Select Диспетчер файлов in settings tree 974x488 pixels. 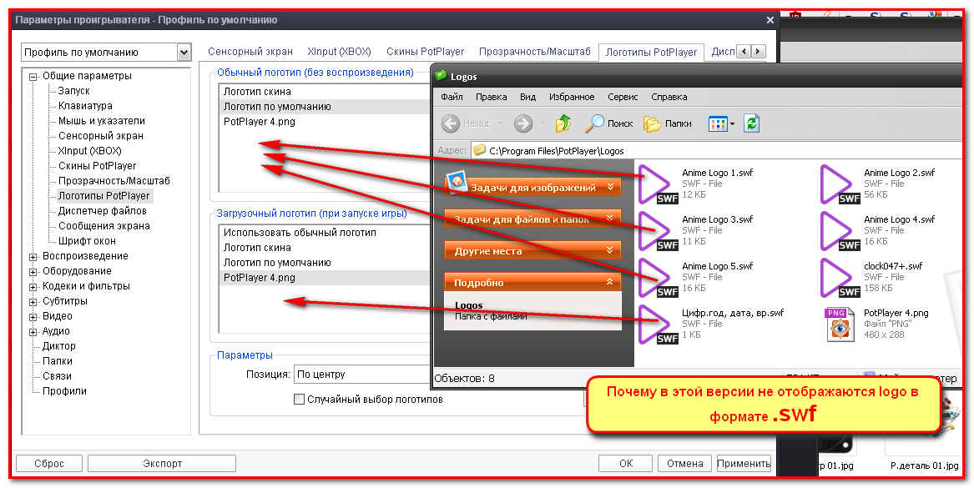coord(102,211)
